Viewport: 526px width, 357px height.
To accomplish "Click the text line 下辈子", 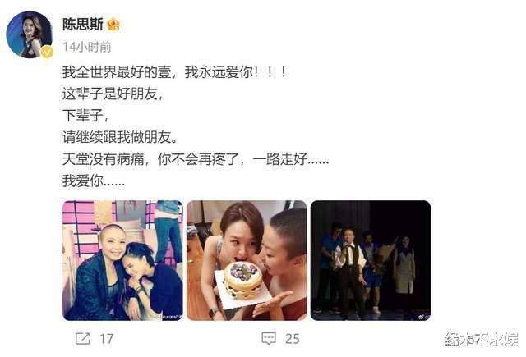I will point(85,116).
